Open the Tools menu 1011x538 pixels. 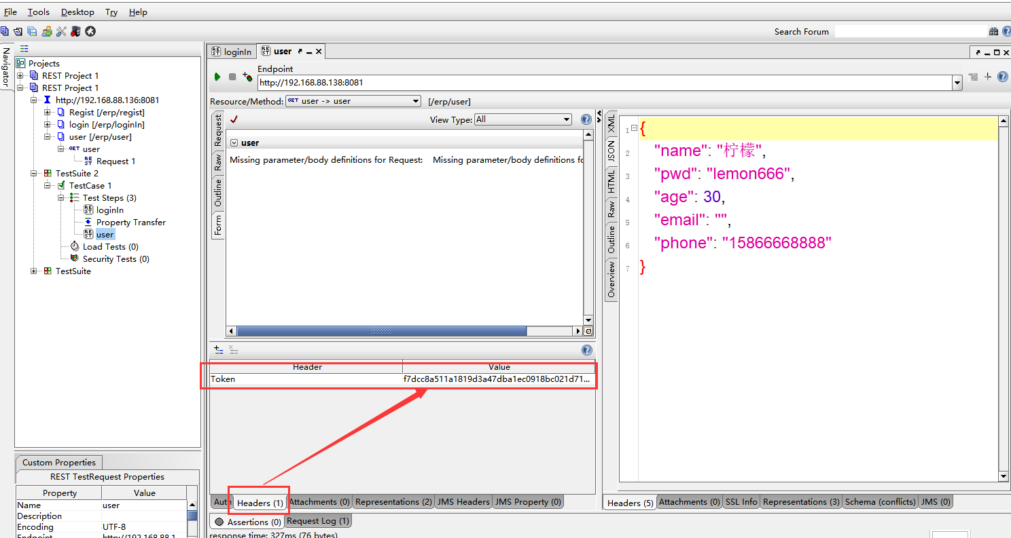point(39,12)
